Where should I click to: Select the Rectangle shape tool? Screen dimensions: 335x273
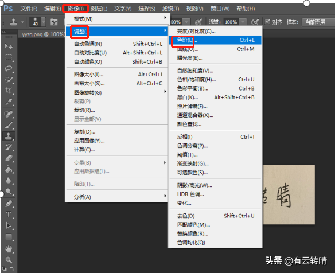tap(9, 237)
